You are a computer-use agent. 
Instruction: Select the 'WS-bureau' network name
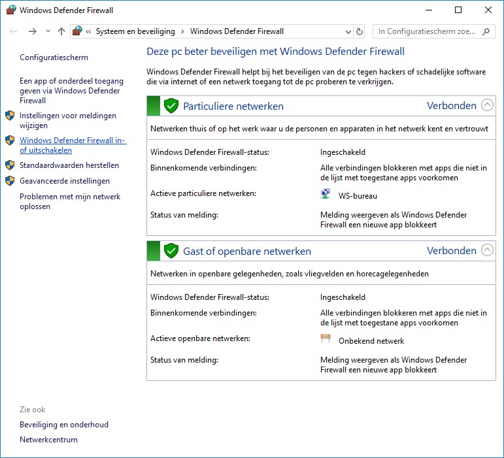click(x=358, y=196)
